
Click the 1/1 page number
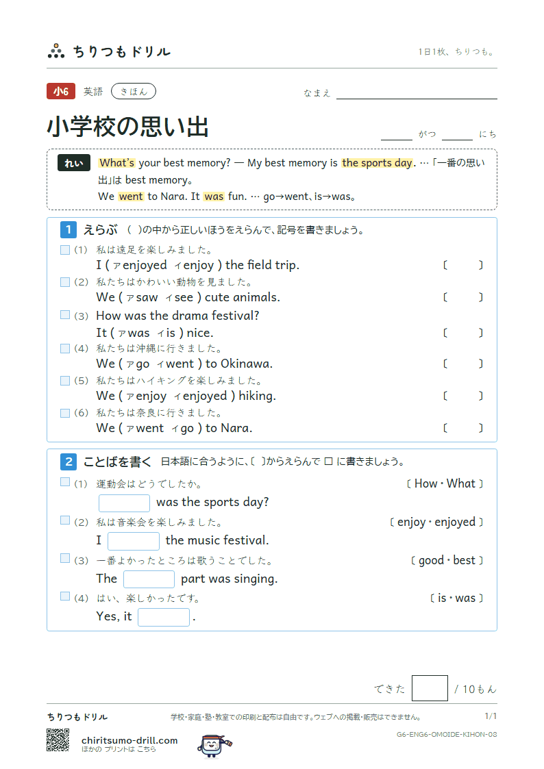(491, 716)
